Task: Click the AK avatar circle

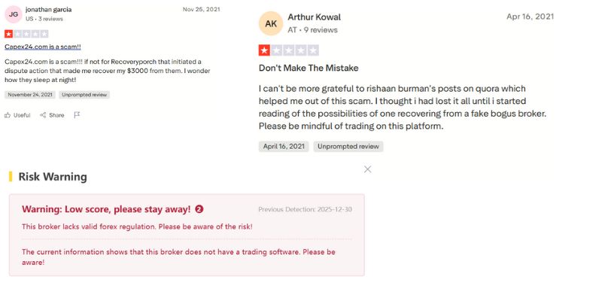Action: [x=271, y=23]
